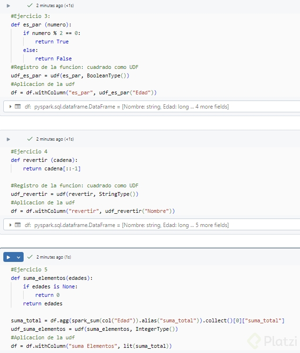Open run options dropdown for the Ejercicio 5 cell
The width and height of the screenshot is (300, 353).
18,257
